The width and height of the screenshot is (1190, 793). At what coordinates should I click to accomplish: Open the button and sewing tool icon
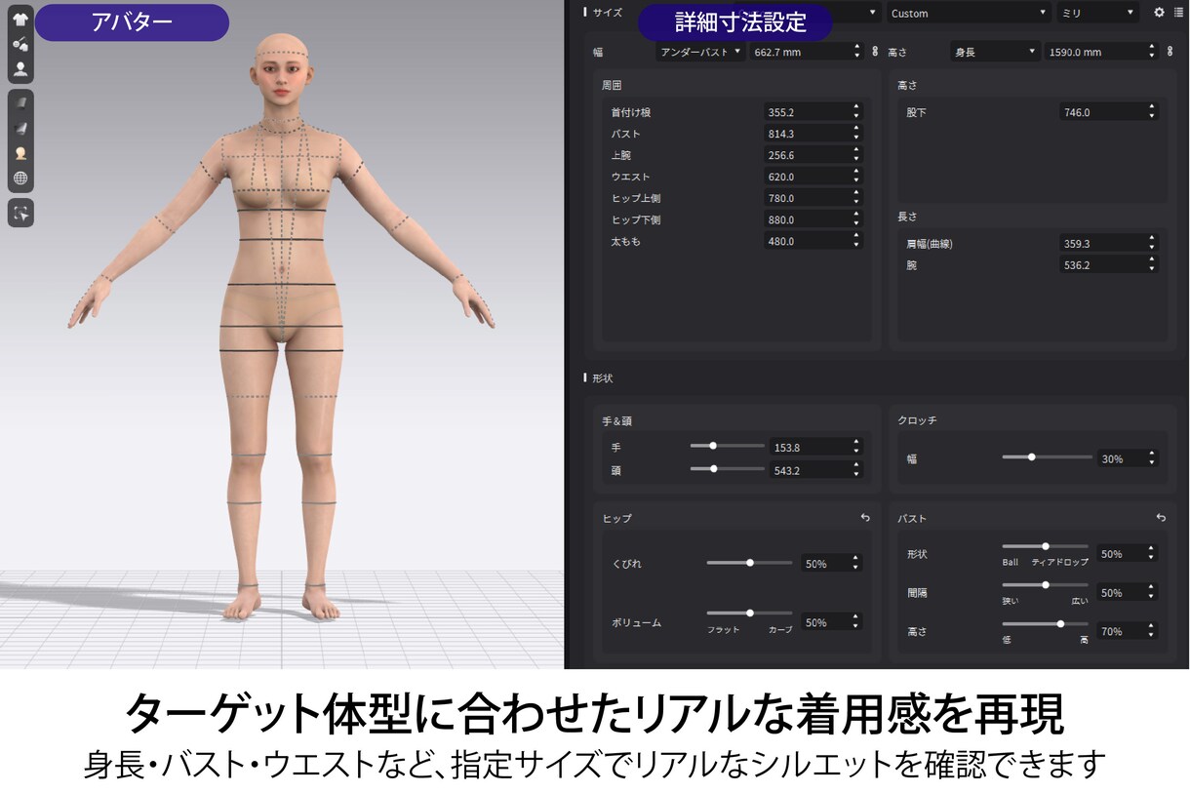click(20, 44)
